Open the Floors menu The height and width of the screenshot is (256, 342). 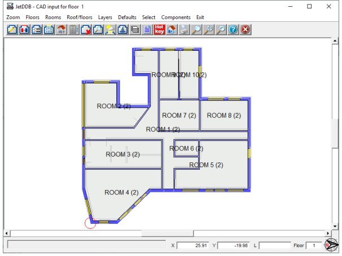tap(33, 17)
